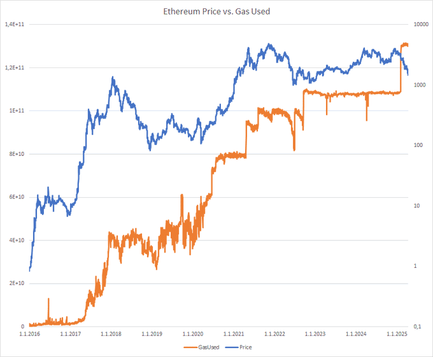The height and width of the screenshot is (357, 433).
Task: Click the 1.1.2025 x-axis date label
Action: click(397, 334)
